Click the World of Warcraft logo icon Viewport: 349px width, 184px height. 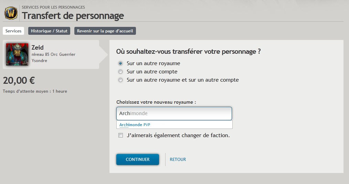(x=11, y=13)
